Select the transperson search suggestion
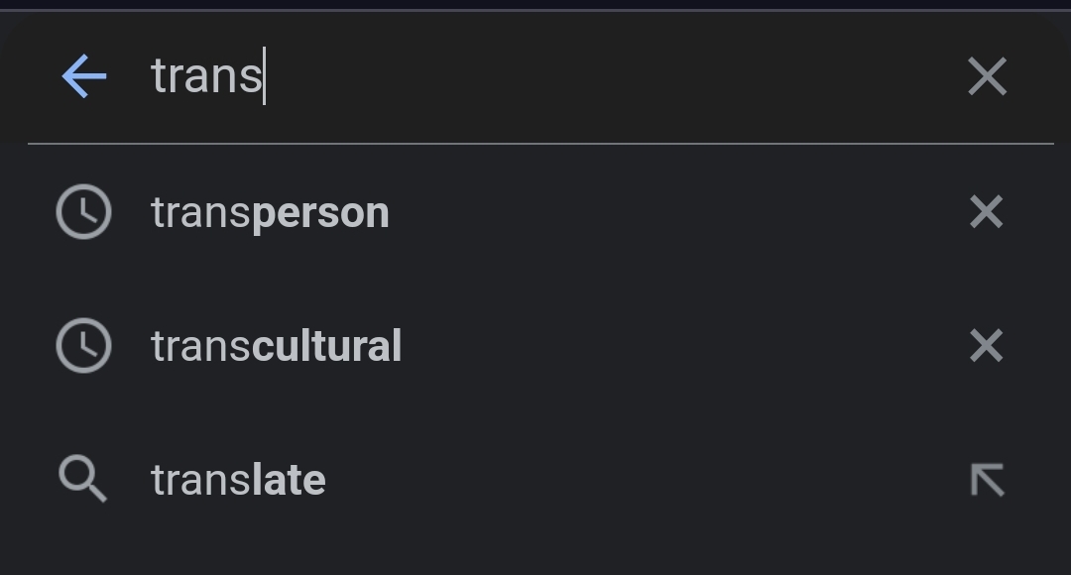1071x575 pixels. tap(270, 212)
